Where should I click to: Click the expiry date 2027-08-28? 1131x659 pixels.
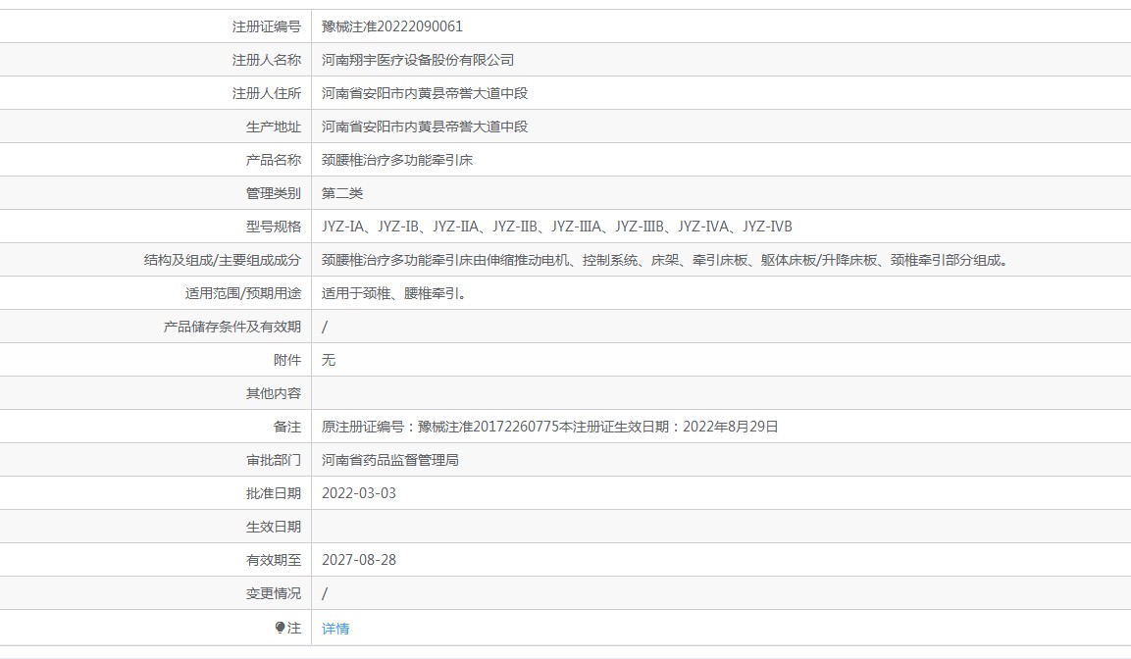point(358,560)
